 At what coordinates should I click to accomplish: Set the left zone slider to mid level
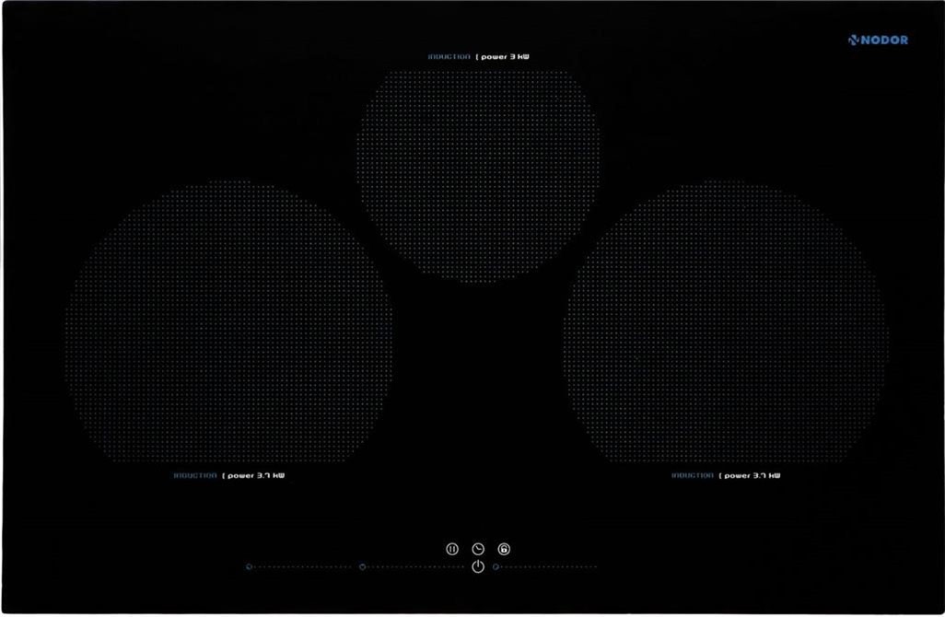click(301, 567)
